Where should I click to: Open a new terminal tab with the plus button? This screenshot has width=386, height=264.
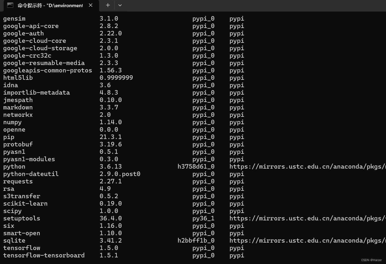click(108, 5)
